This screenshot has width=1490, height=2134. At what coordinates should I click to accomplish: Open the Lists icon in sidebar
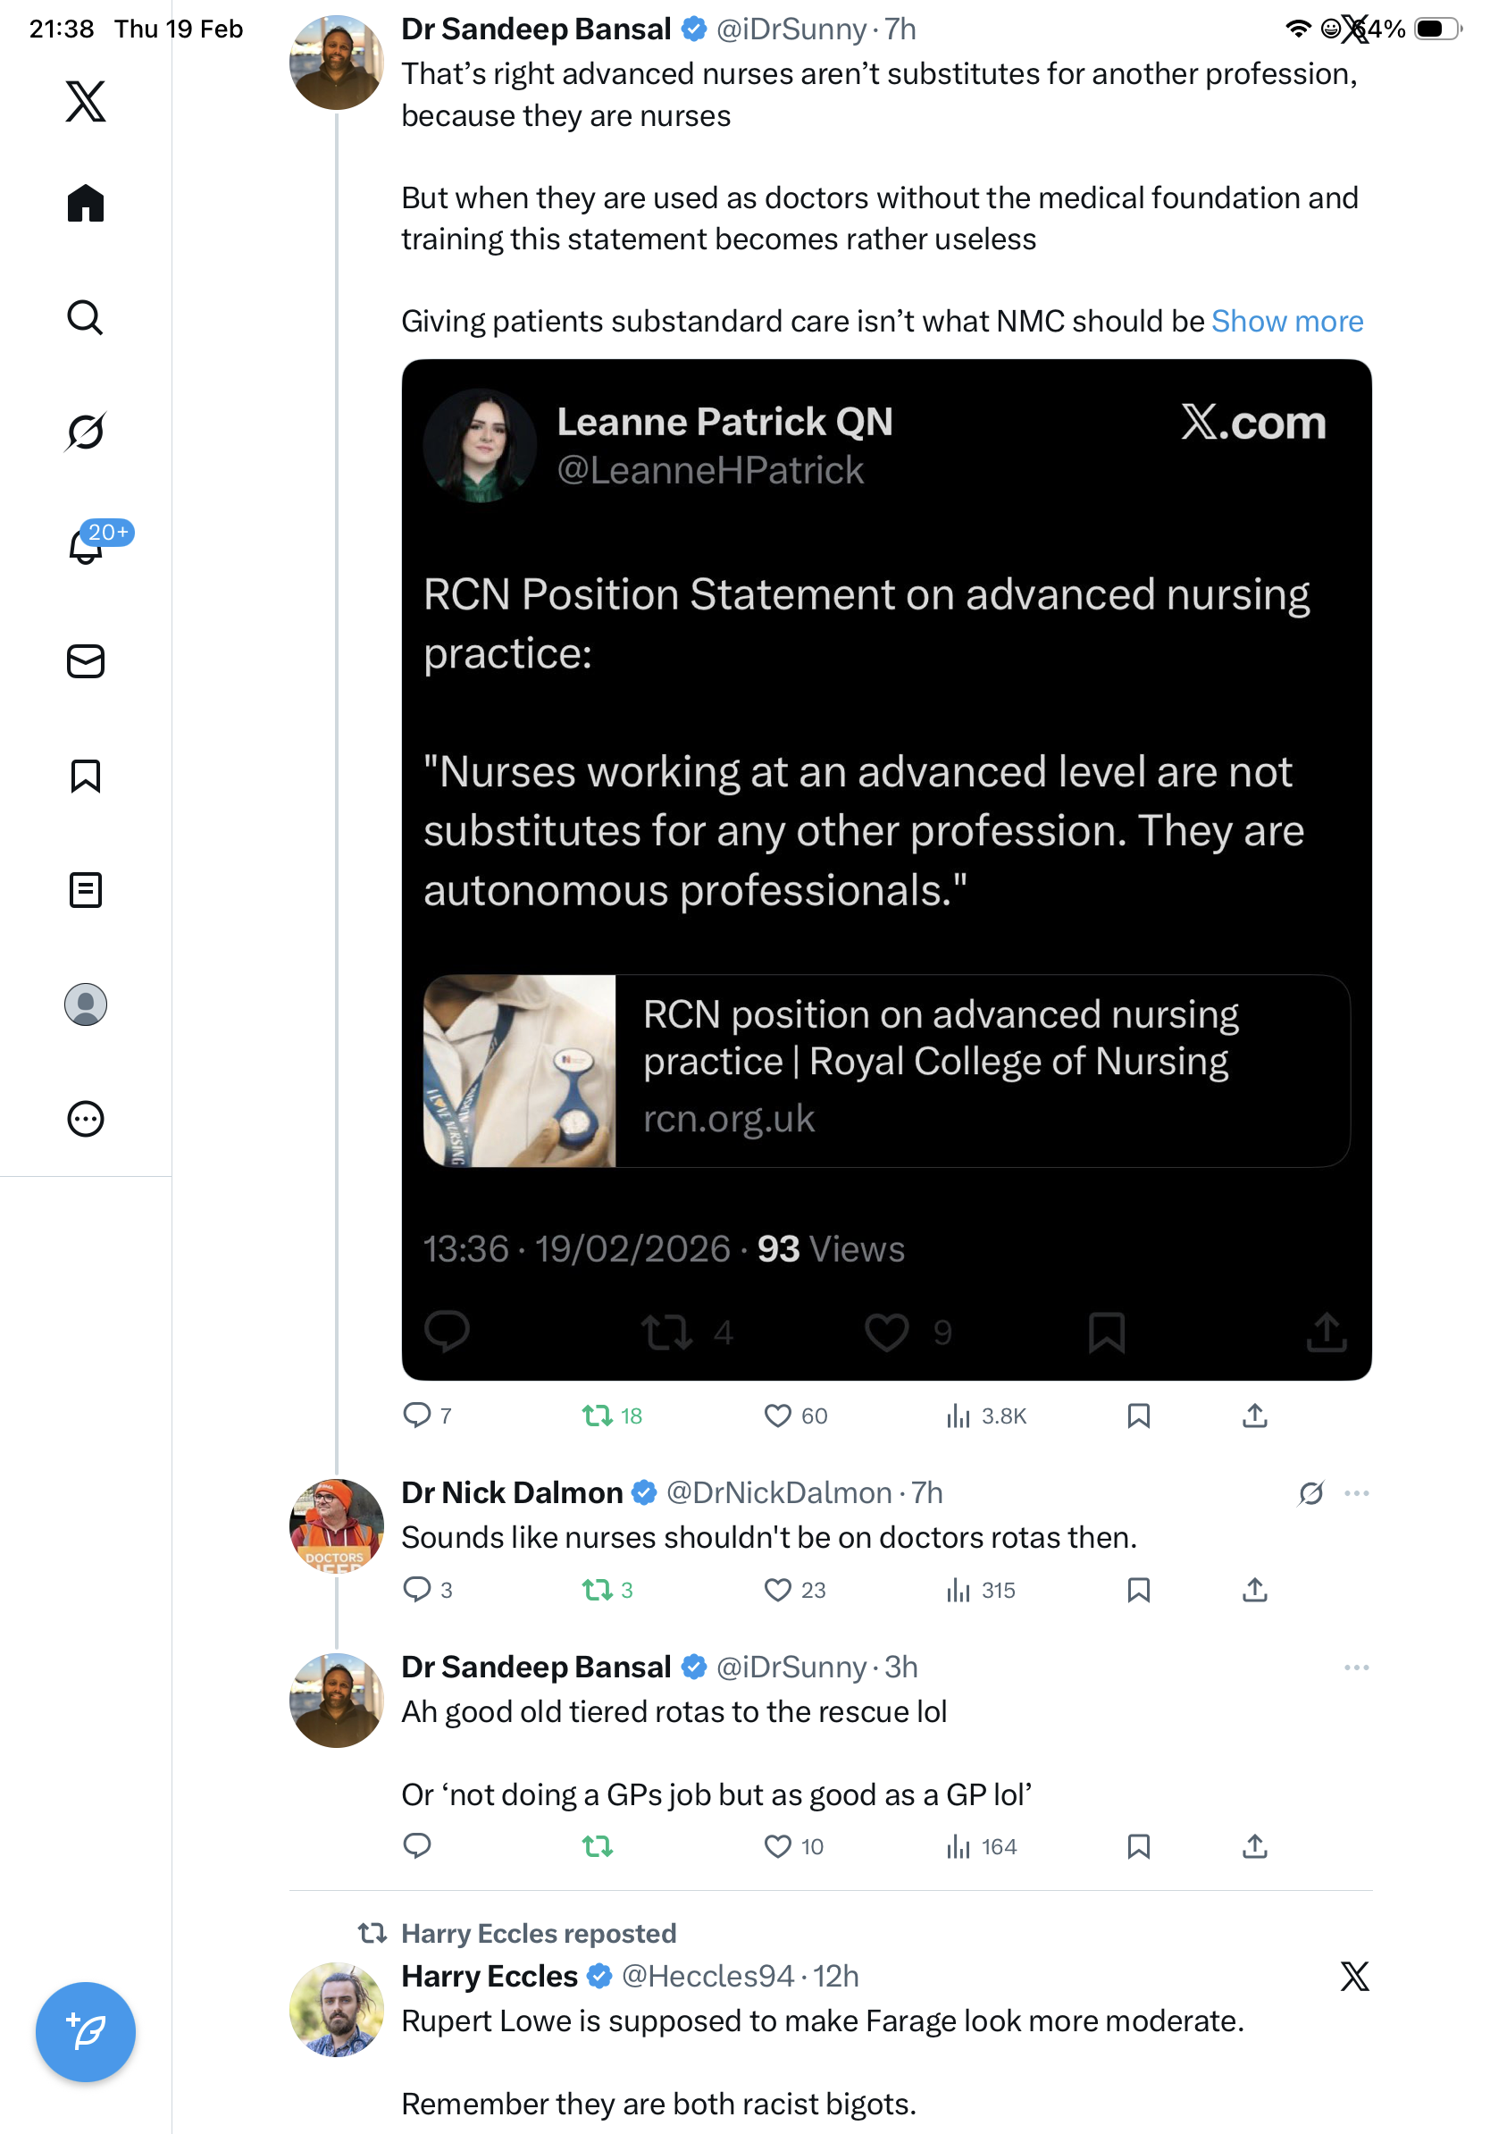click(86, 889)
